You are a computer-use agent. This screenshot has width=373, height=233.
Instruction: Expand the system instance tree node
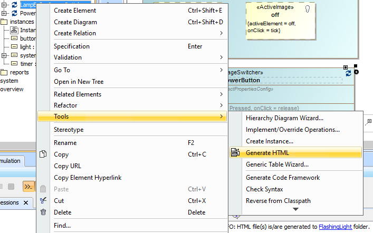tap(5, 55)
